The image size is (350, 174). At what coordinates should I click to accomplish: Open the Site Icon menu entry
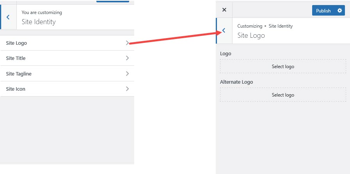(x=16, y=89)
